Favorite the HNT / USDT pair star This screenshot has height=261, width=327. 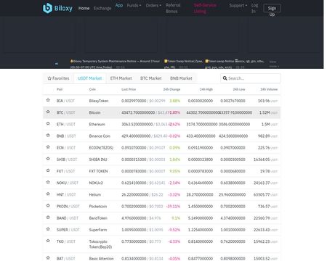tap(48, 194)
